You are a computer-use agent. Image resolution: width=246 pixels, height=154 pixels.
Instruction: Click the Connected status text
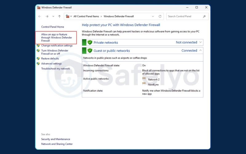pyautogui.click(x=189, y=51)
